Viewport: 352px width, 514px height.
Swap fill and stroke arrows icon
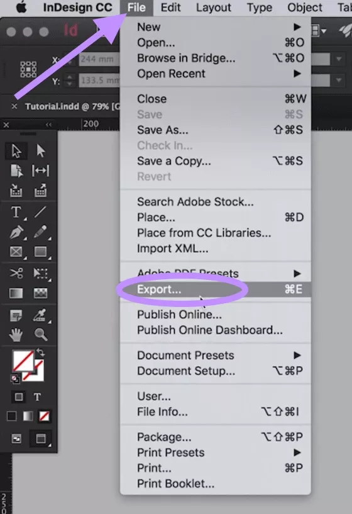pyautogui.click(x=40, y=353)
